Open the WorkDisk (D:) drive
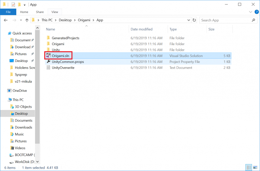The height and width of the screenshot is (171, 260). pyautogui.click(x=25, y=162)
